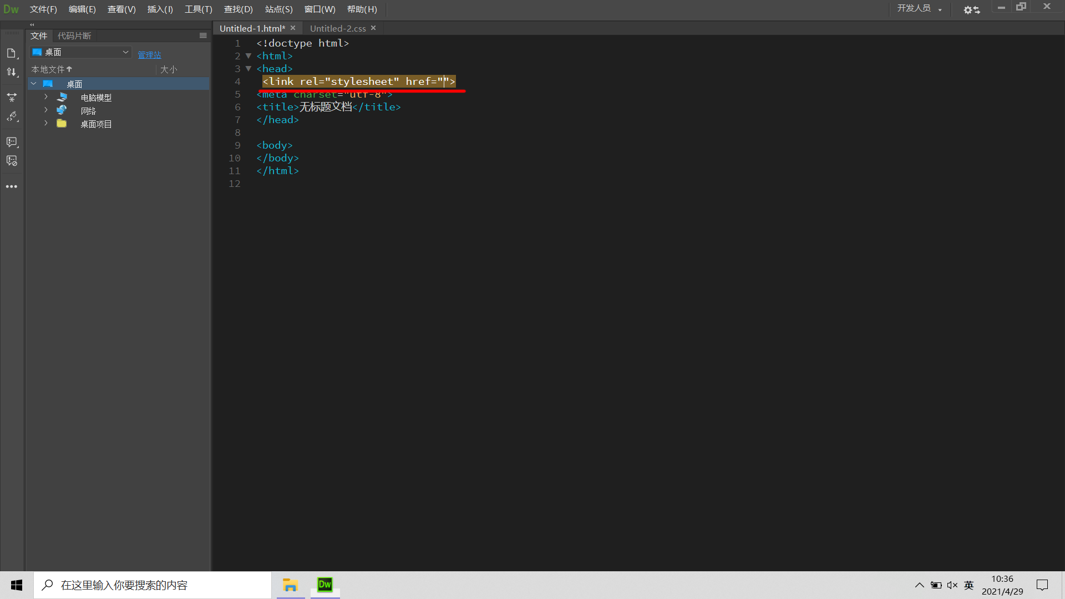The image size is (1065, 599).
Task: Open the 查看(V) menu
Action: tap(121, 9)
